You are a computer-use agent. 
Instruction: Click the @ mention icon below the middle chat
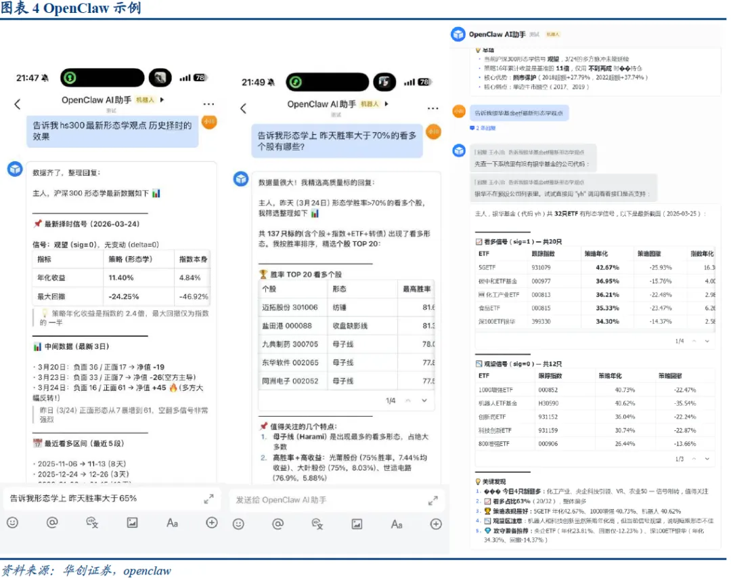(x=276, y=522)
